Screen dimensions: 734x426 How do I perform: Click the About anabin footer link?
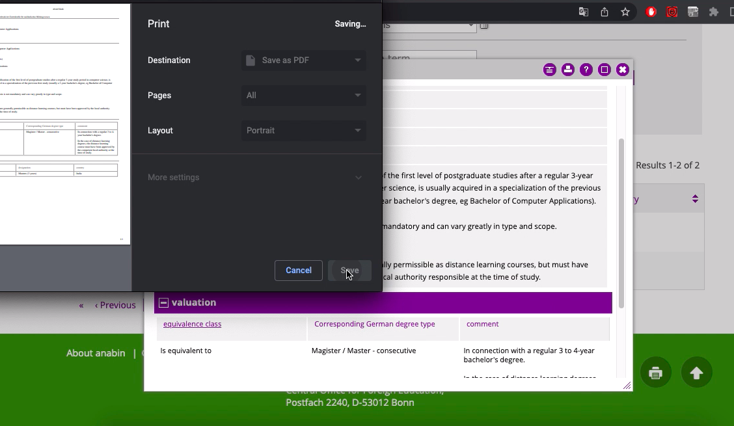[96, 353]
